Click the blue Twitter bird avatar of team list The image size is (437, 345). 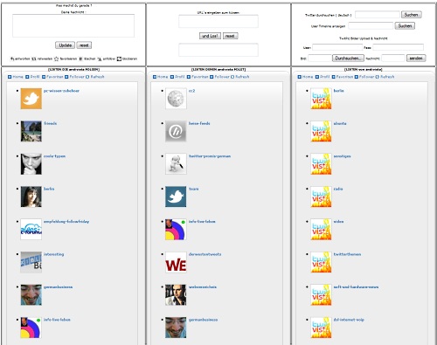176,197
